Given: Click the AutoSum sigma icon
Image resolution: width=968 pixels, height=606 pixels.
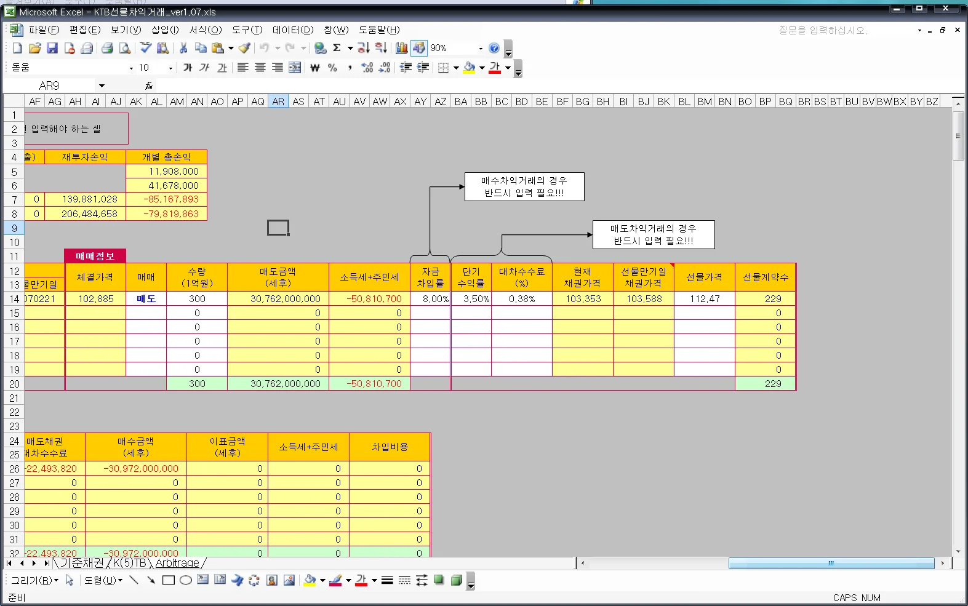Looking at the screenshot, I should [337, 48].
